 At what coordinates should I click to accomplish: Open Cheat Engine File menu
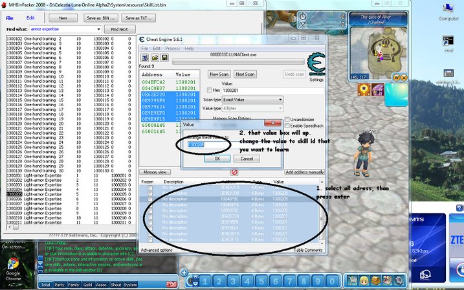point(144,49)
